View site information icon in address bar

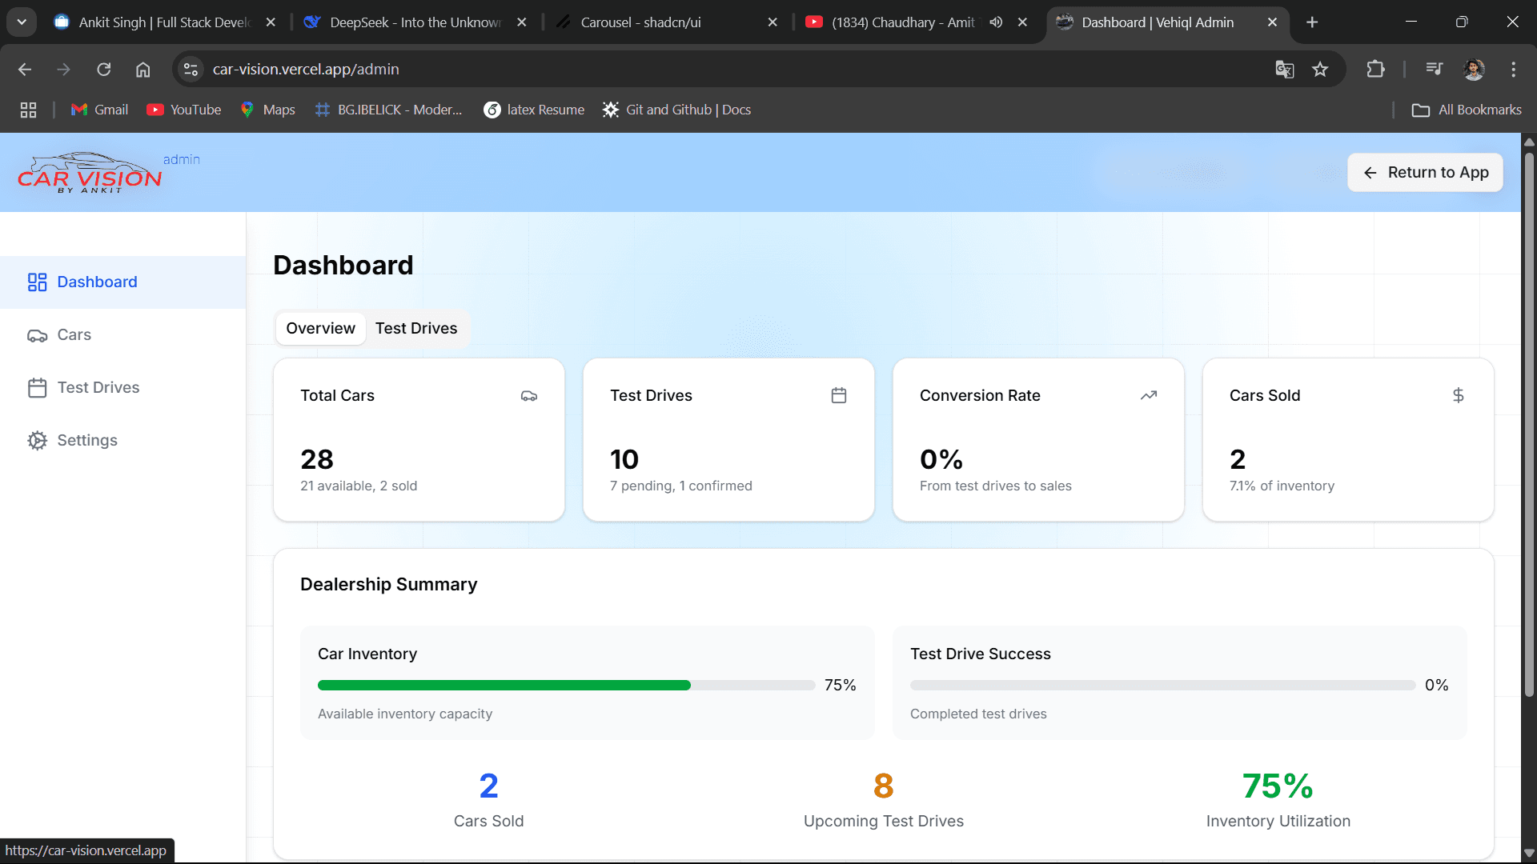pos(191,70)
